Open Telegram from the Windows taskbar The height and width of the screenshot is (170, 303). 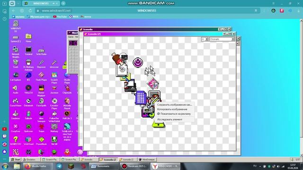click(x=59, y=166)
